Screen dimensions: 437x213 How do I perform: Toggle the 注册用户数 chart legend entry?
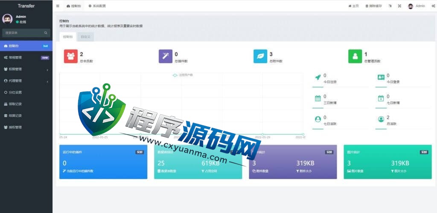[183, 75]
